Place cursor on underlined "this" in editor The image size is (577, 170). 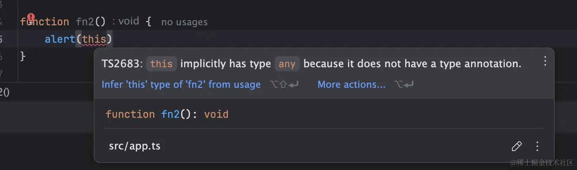(94, 39)
